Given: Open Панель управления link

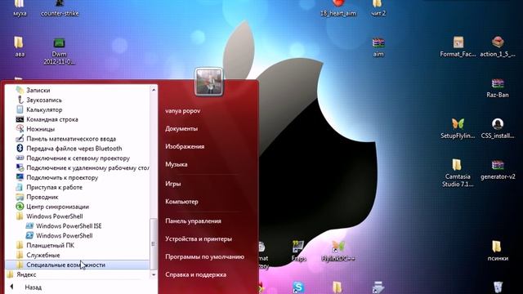Looking at the screenshot, I should [193, 221].
